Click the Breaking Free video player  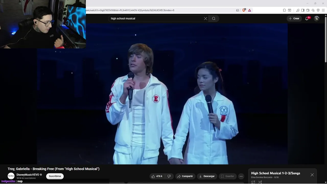162,94
